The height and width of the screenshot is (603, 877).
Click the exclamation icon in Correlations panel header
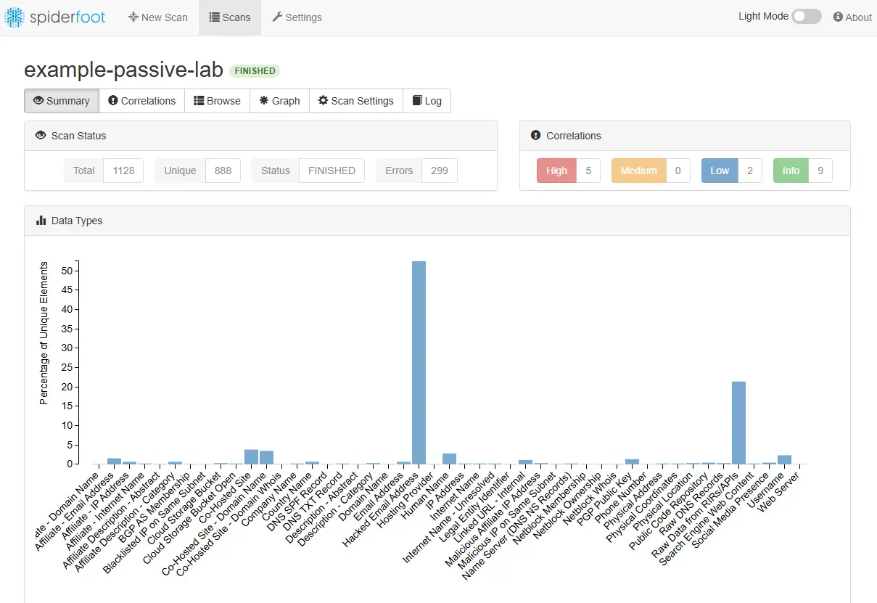click(536, 136)
